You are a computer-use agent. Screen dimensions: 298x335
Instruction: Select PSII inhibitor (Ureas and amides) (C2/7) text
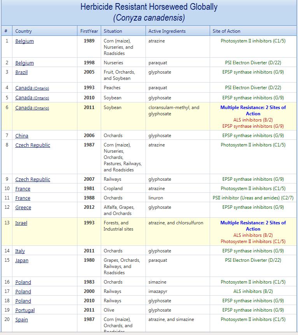(253, 198)
